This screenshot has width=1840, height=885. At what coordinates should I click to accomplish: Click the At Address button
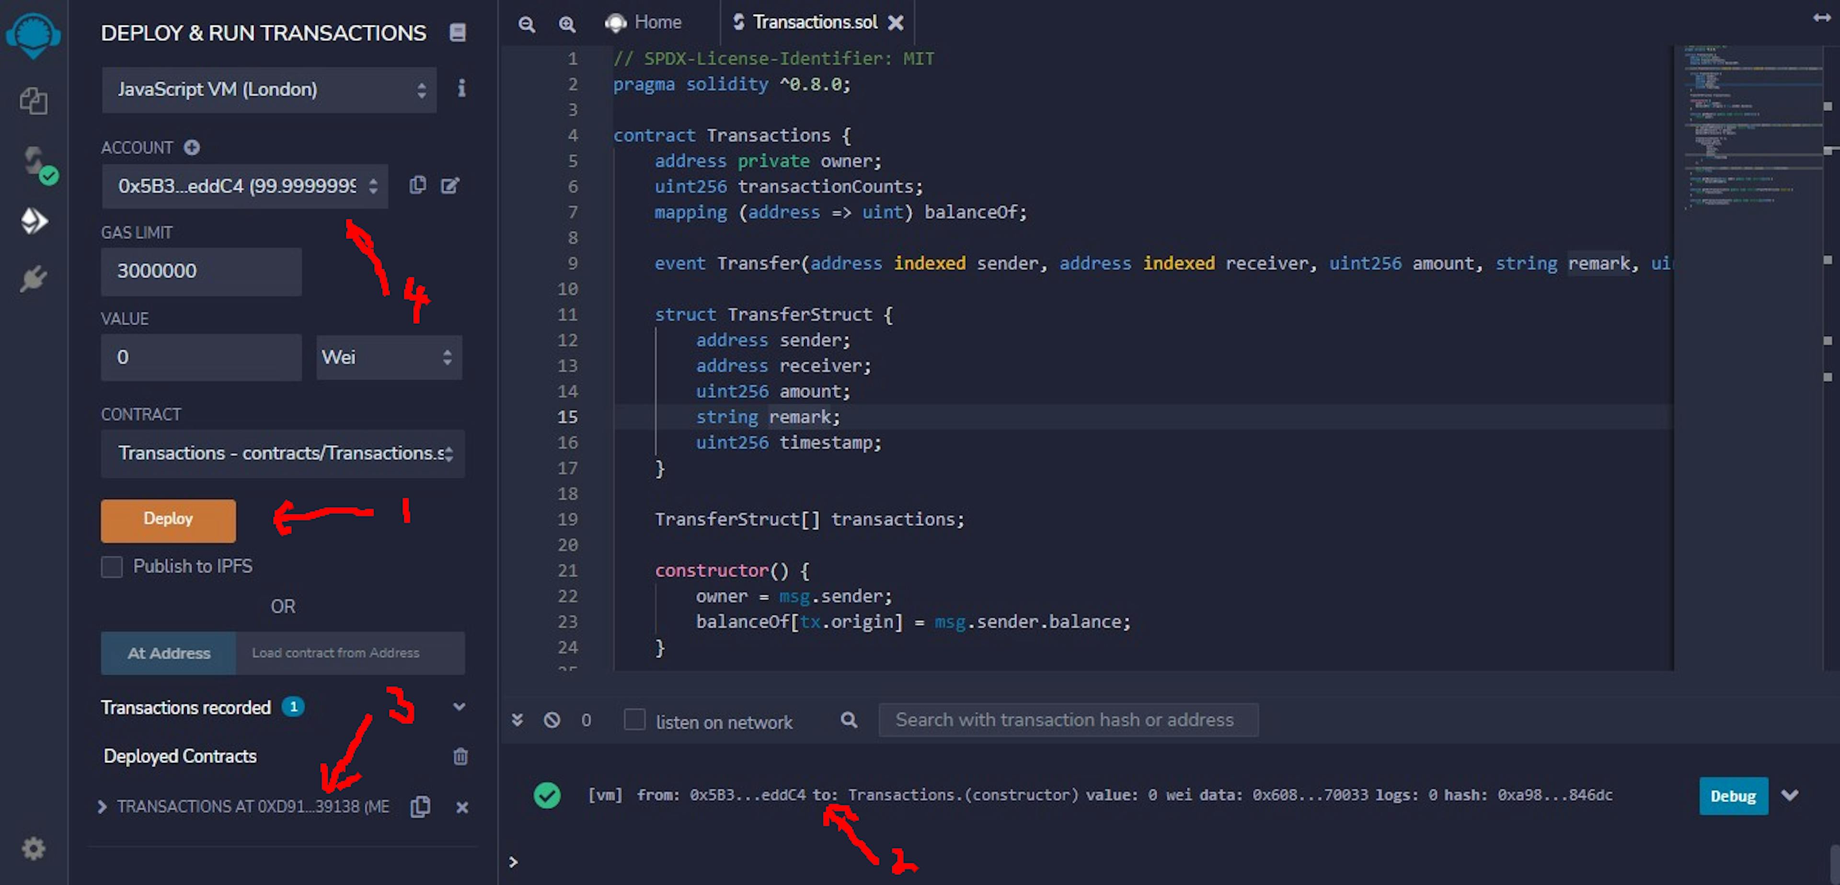(x=168, y=653)
